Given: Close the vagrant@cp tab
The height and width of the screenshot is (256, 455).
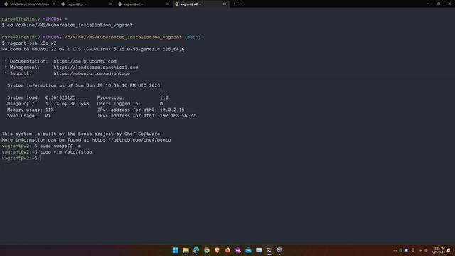Looking at the screenshot, I should pyautogui.click(x=111, y=4).
